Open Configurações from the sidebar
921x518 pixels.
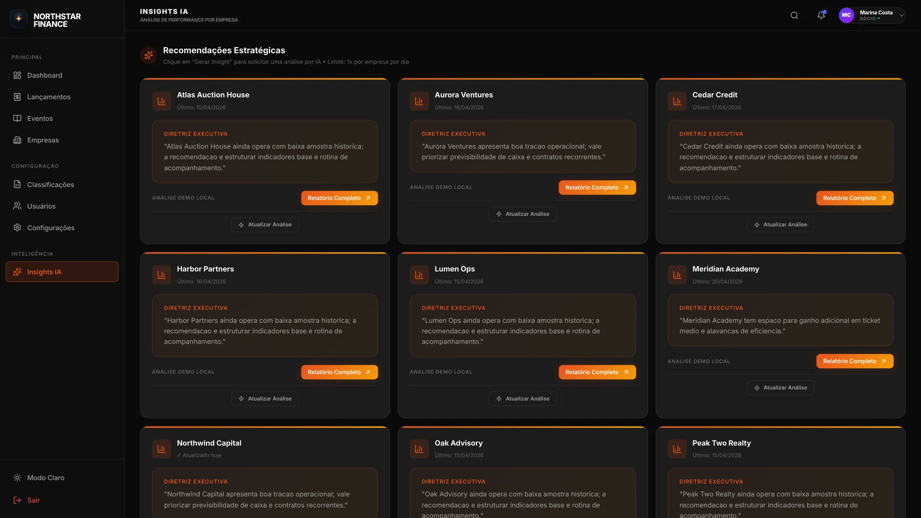coord(51,228)
